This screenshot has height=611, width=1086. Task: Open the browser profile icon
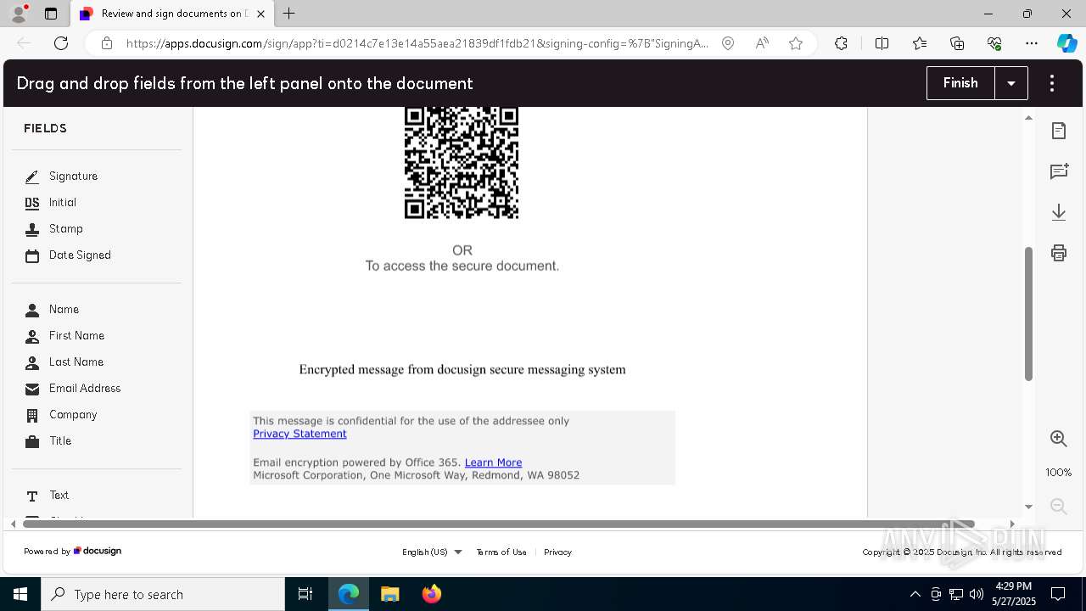tap(19, 14)
